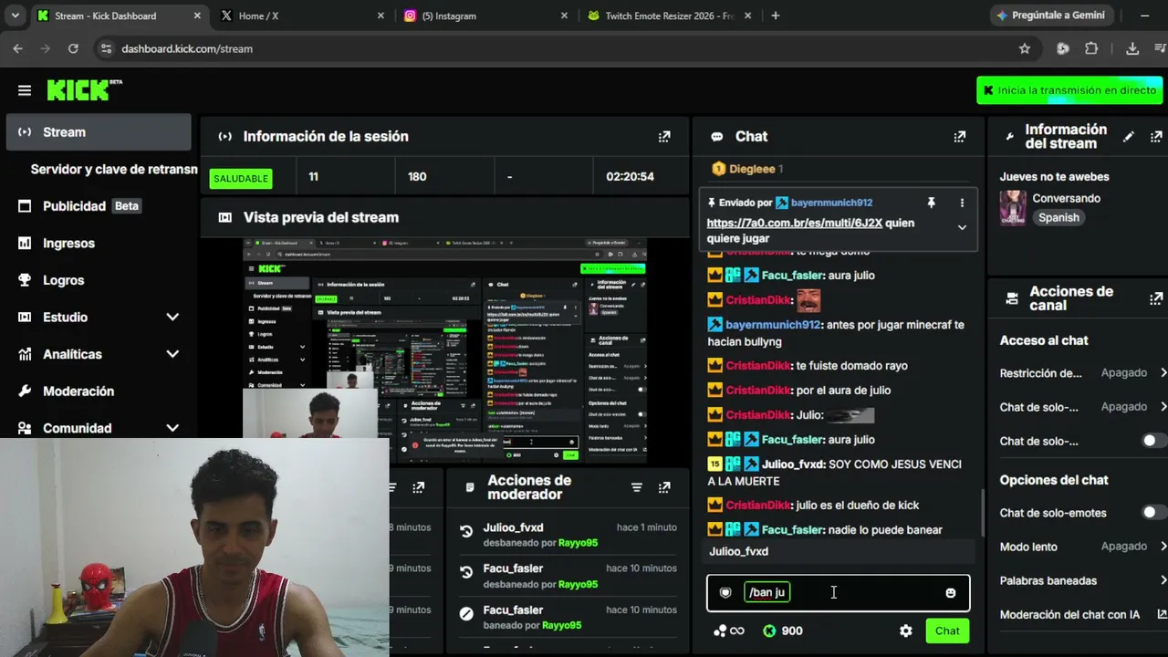Focus the chat message input field

coord(838,593)
